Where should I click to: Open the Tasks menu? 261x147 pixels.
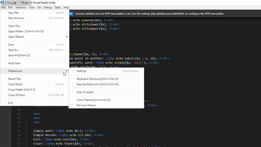pos(58,7)
